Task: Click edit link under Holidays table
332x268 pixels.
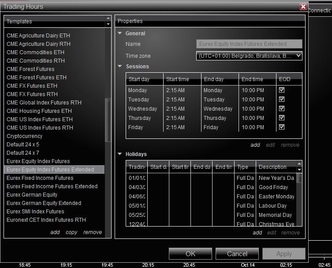Action: (272, 233)
